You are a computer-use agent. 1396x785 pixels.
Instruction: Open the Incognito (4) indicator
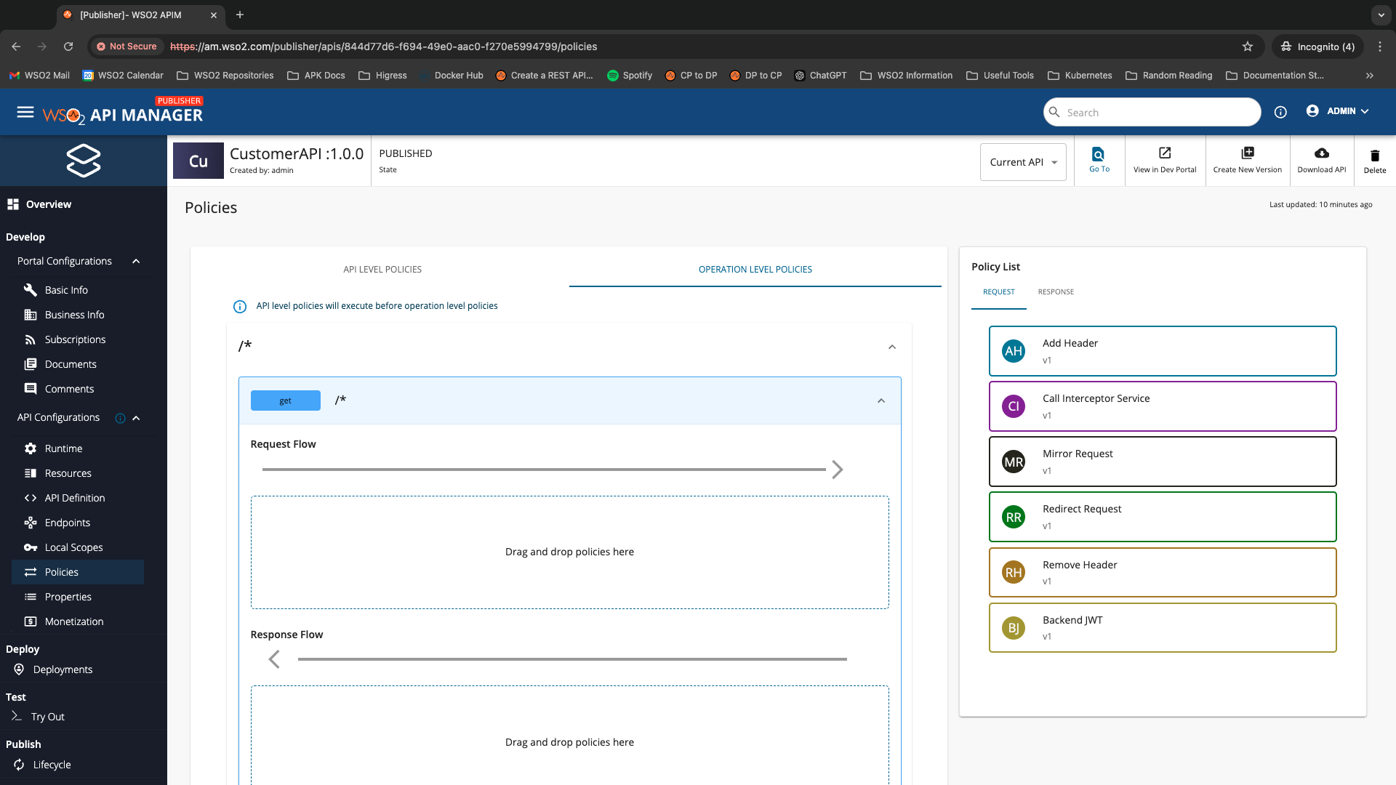click(1317, 47)
